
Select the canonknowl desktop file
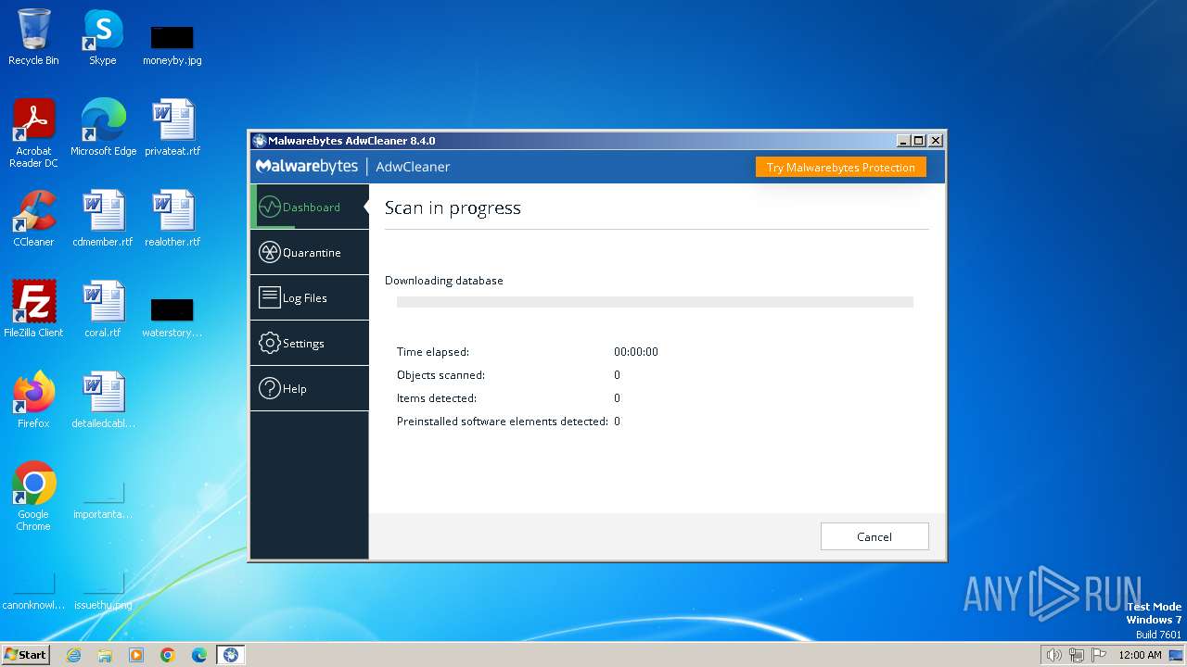click(33, 593)
